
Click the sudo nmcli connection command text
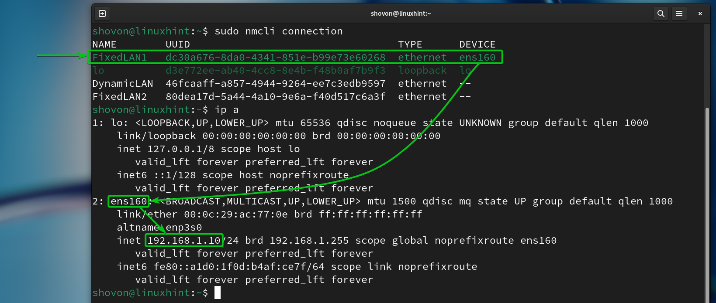[278, 31]
